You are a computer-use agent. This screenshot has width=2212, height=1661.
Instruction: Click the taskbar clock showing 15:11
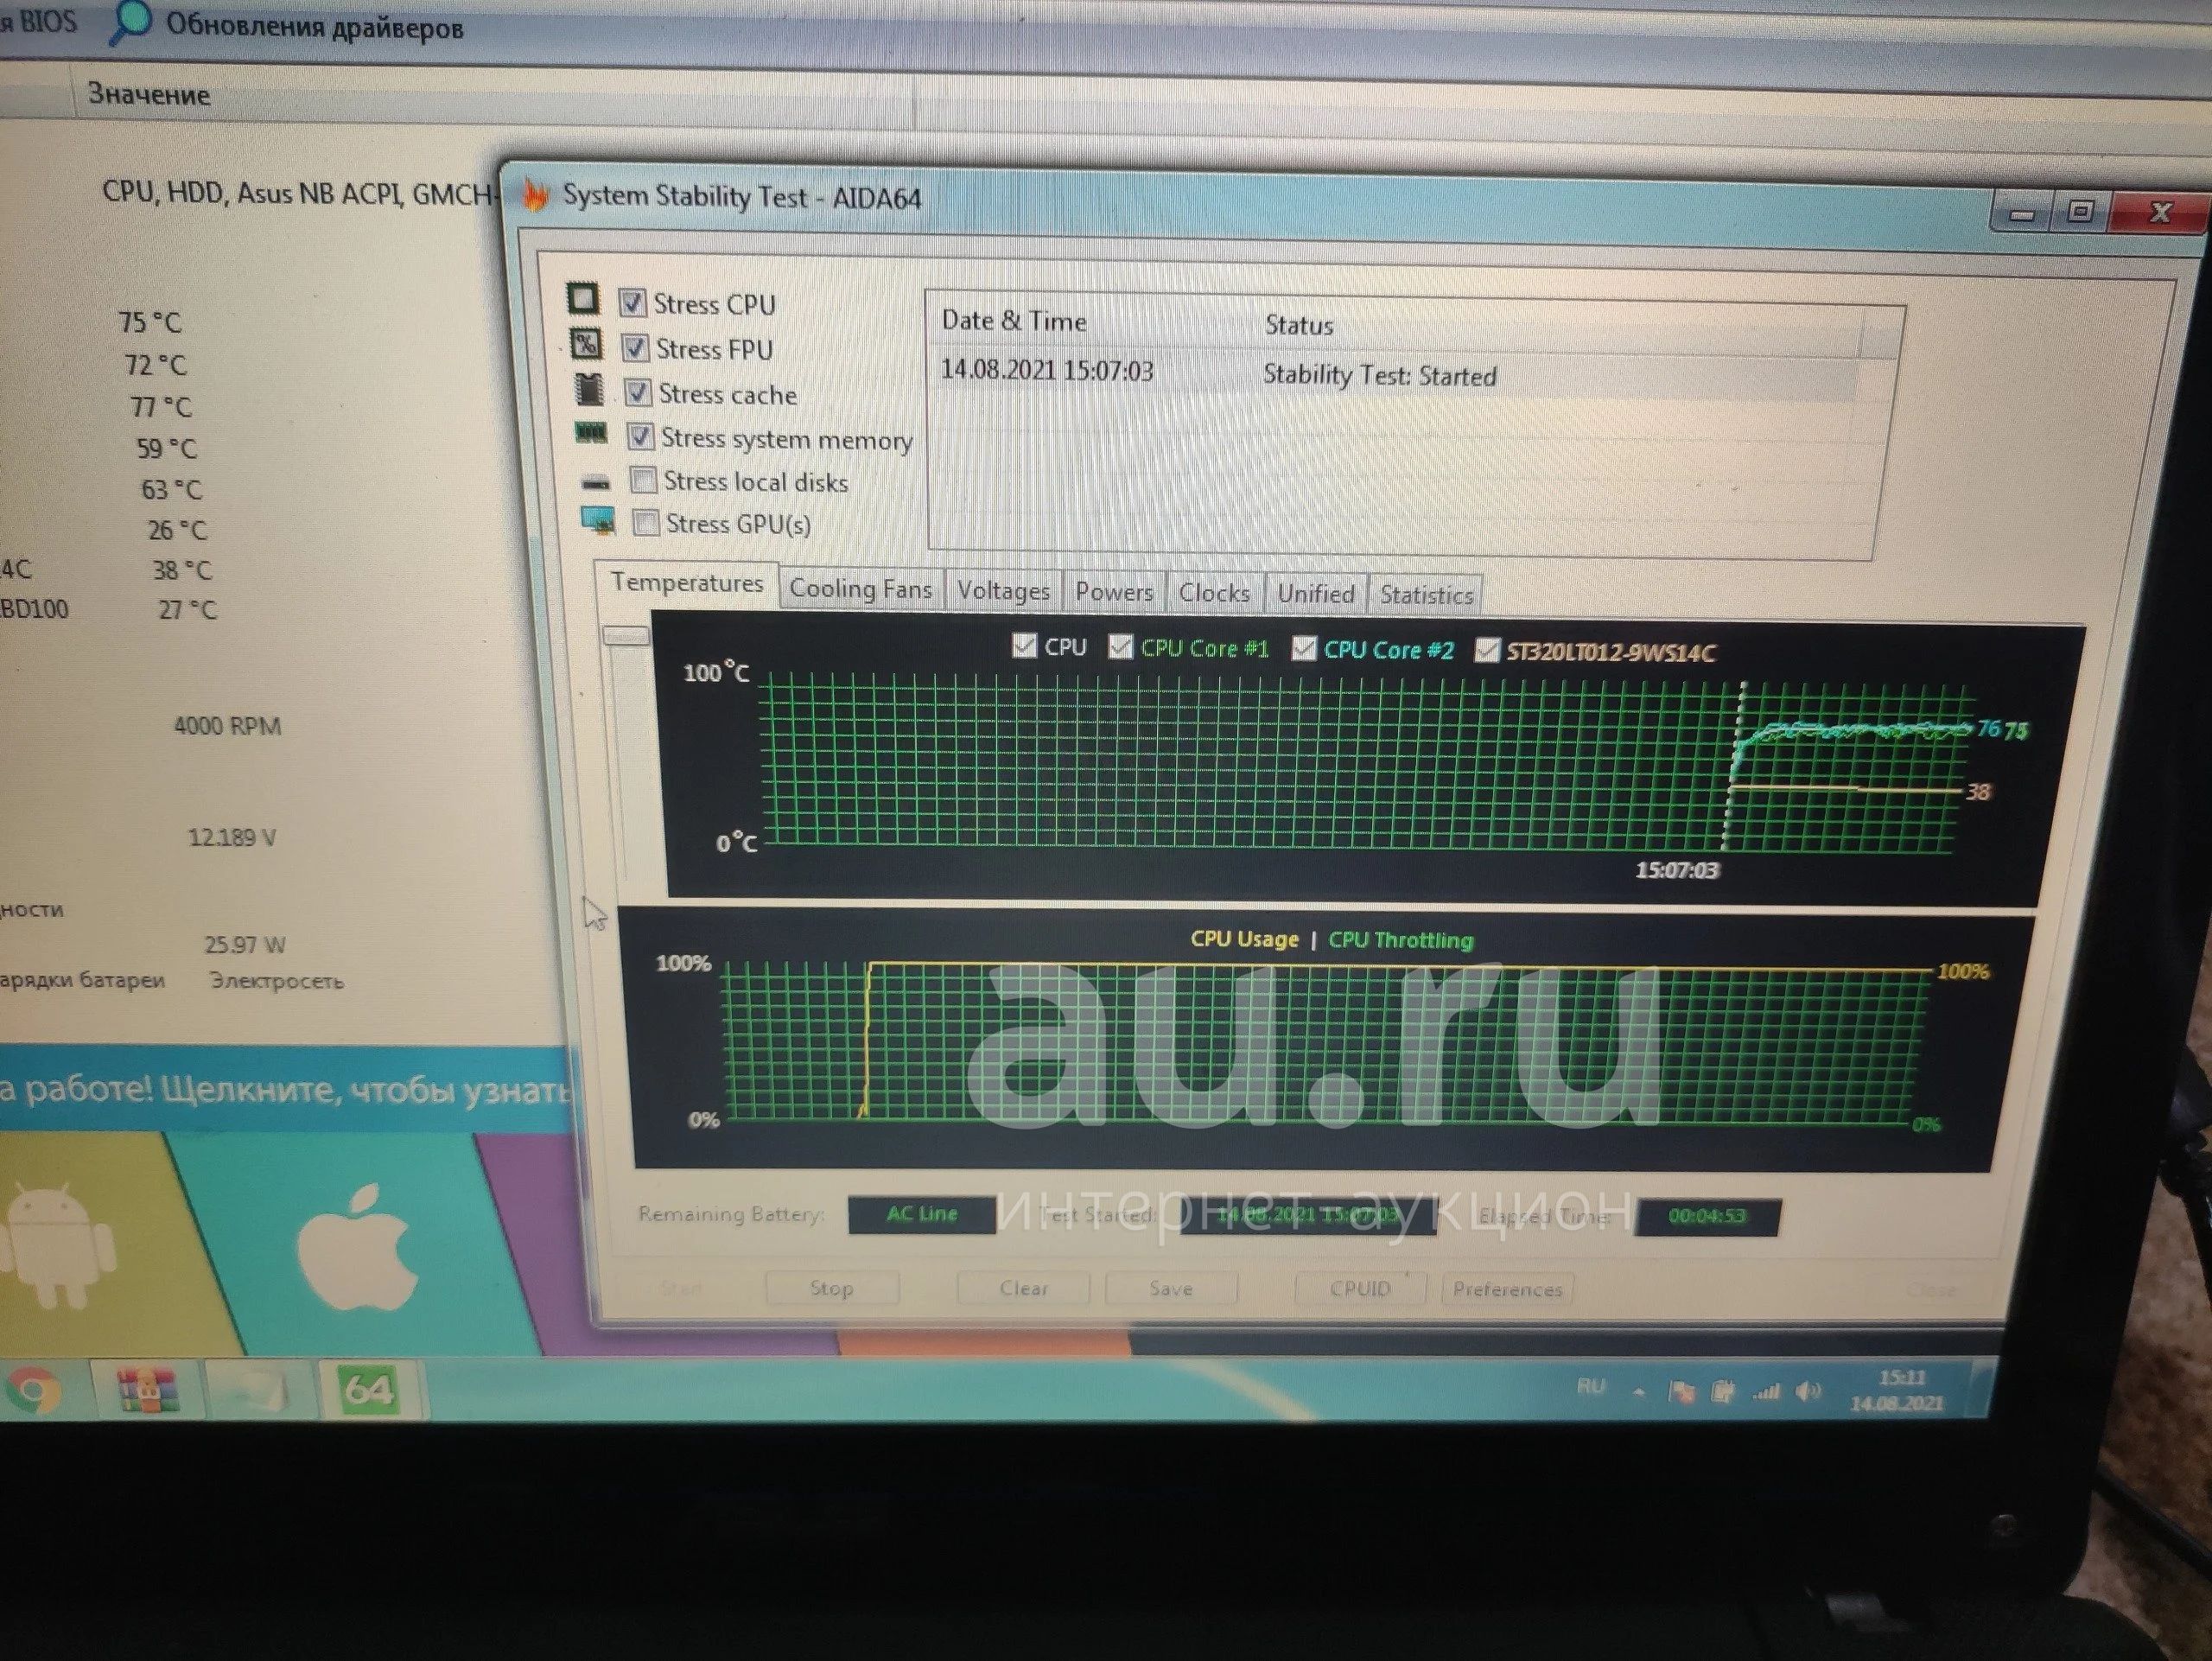(1897, 1391)
